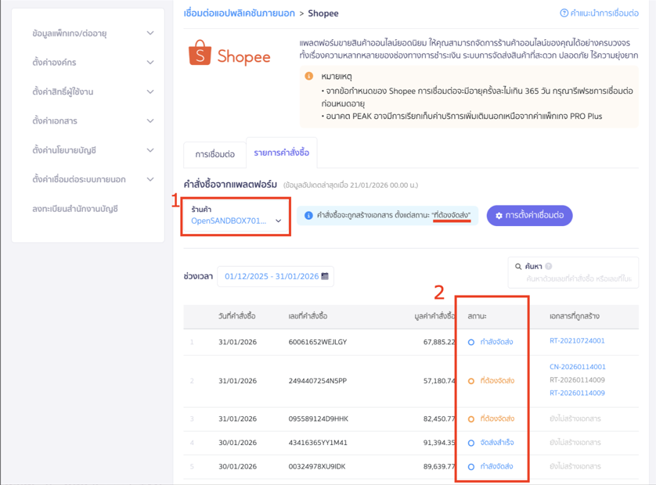Click the Shopee breadcrumb link

[x=323, y=13]
